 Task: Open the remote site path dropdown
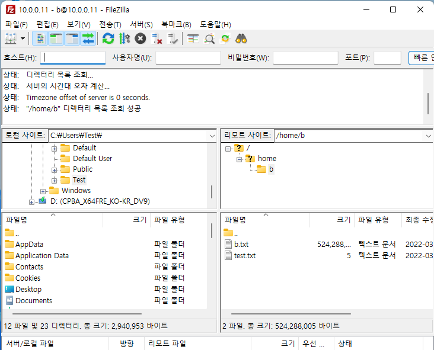coord(429,136)
